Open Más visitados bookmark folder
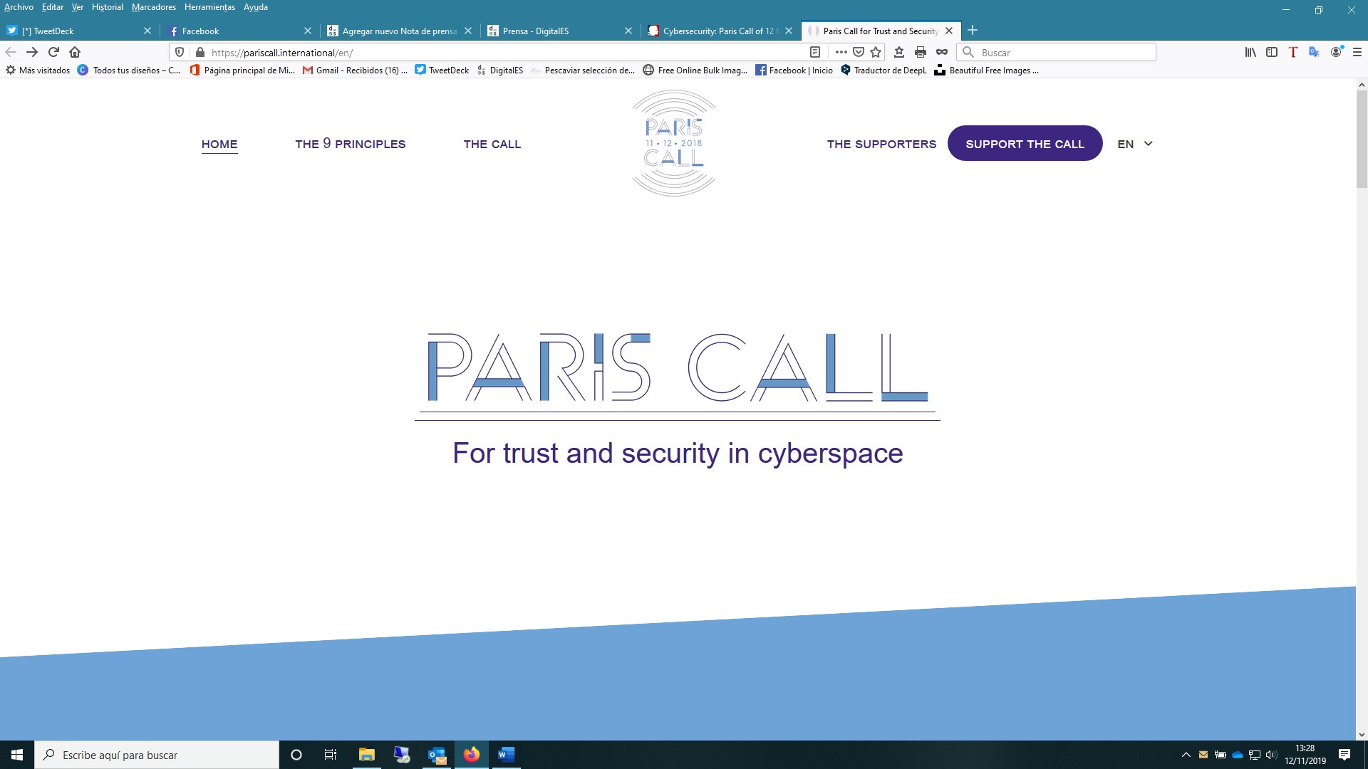The width and height of the screenshot is (1368, 769). 38,70
